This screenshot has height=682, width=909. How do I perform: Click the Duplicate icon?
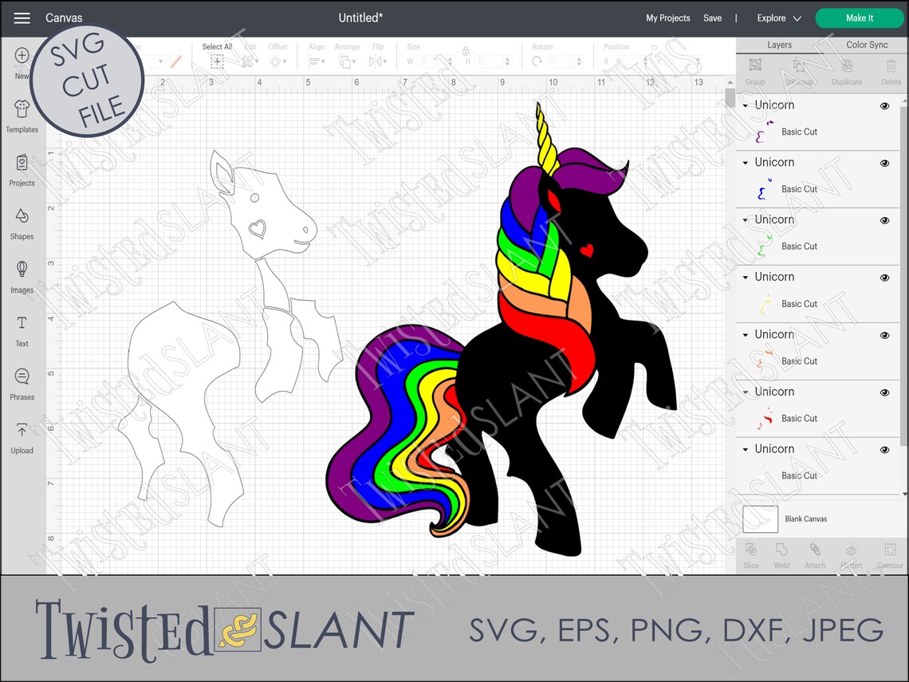point(847,65)
